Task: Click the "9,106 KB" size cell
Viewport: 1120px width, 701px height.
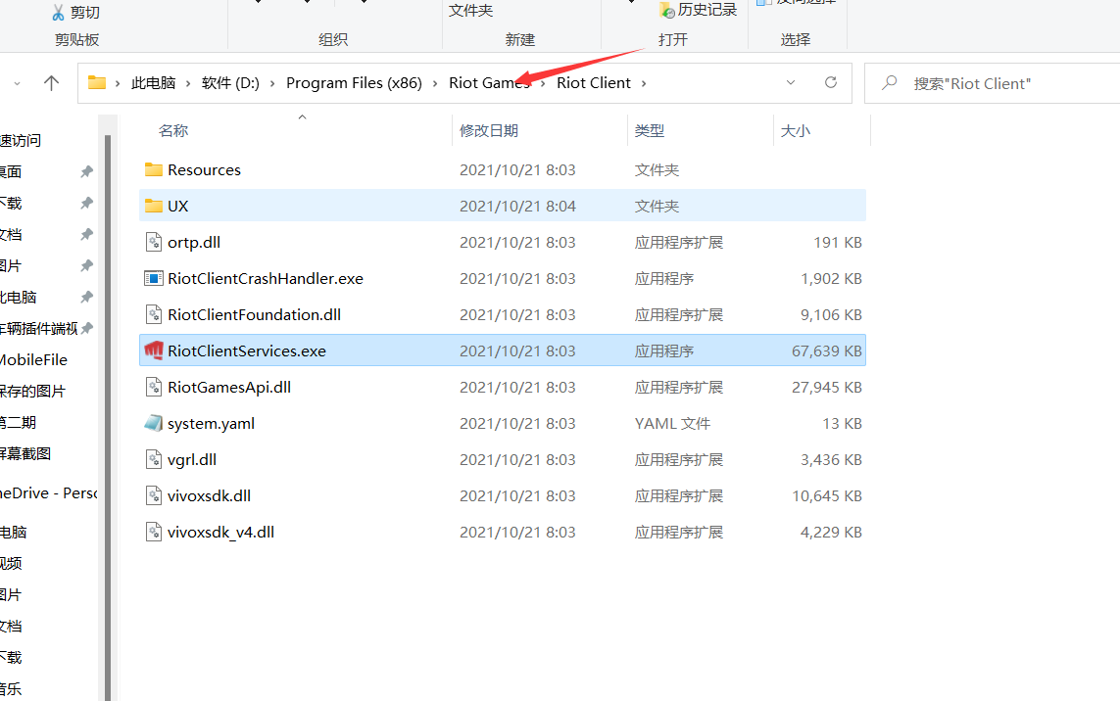Action: [832, 315]
